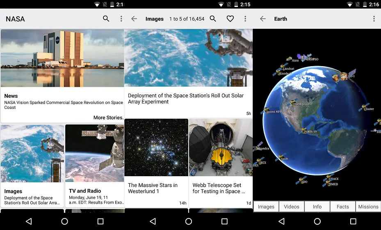381x230 pixels.
Task: Tap search icon on the Images screen
Action: 213,19
